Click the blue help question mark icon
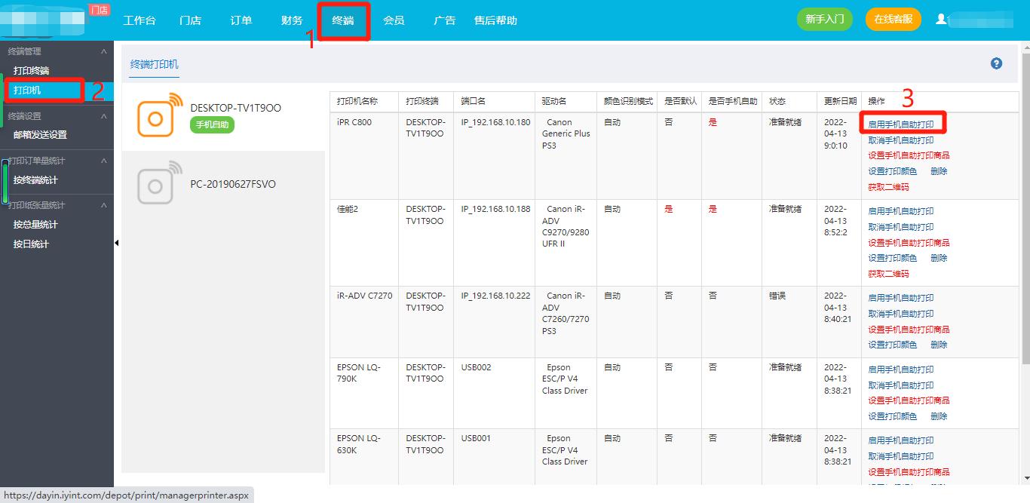 click(996, 63)
